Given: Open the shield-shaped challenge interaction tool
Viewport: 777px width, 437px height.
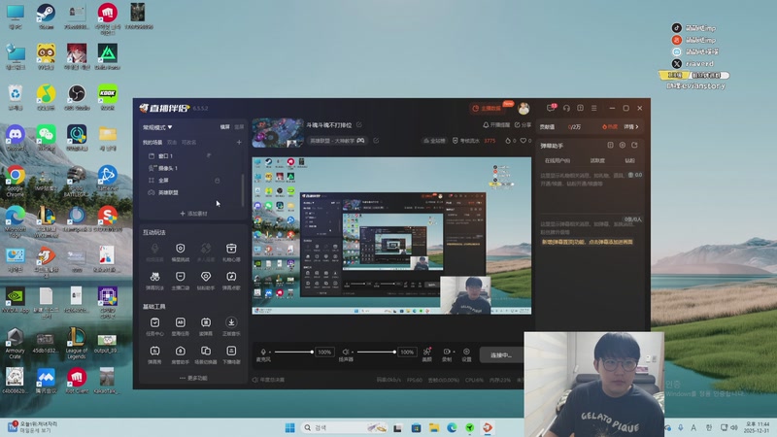Looking at the screenshot, I should click(180, 252).
